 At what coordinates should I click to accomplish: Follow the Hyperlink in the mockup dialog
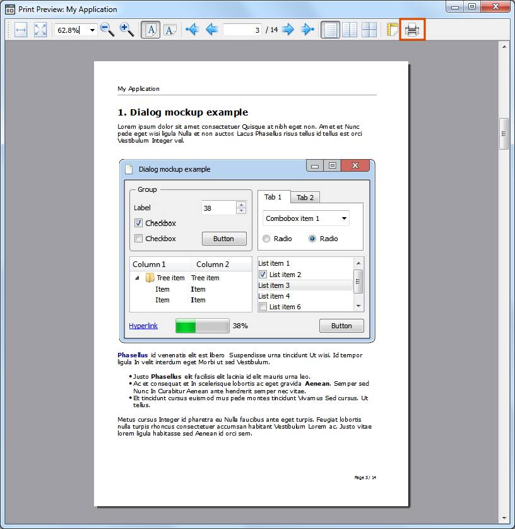[x=143, y=326]
